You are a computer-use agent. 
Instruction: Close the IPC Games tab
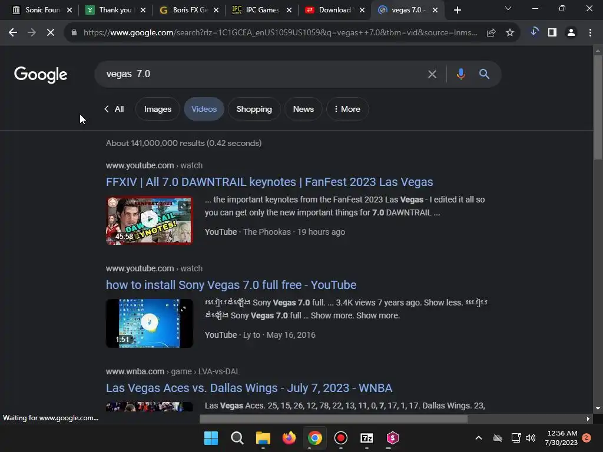[289, 10]
